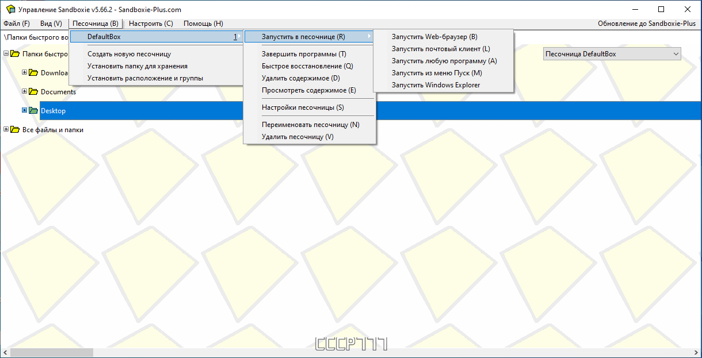Image resolution: width=702 pixels, height=358 pixels.
Task: Expand the Все файлы и папки node
Action: pyautogui.click(x=6, y=129)
